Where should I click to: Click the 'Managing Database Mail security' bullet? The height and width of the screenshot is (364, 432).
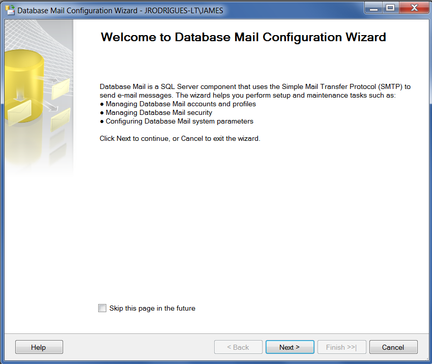pos(159,112)
